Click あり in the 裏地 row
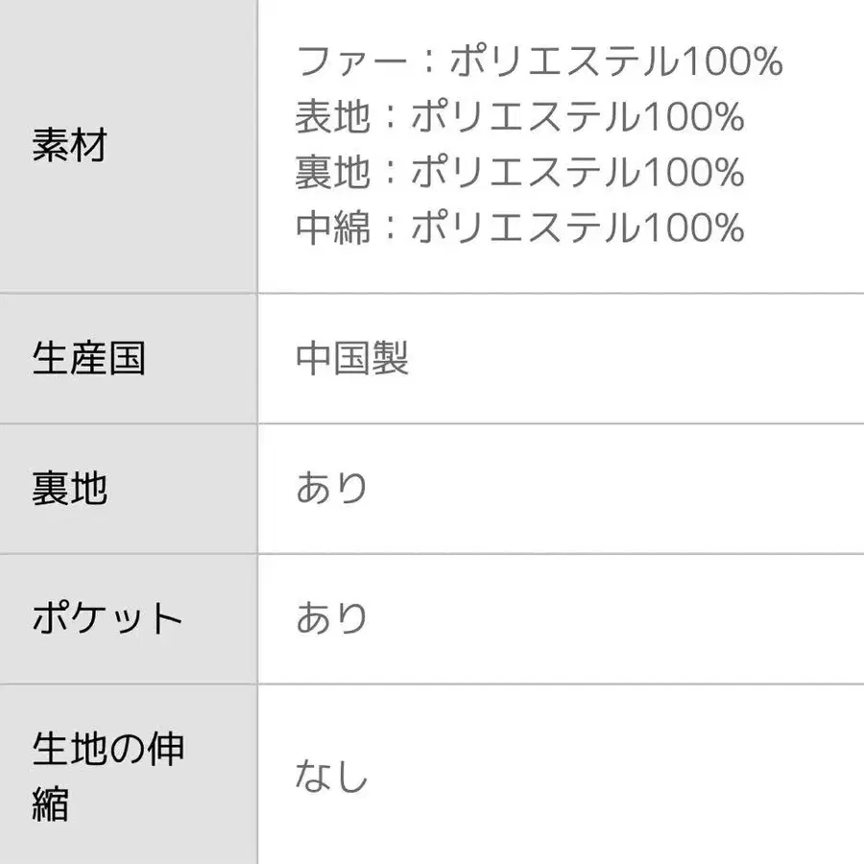 332,489
